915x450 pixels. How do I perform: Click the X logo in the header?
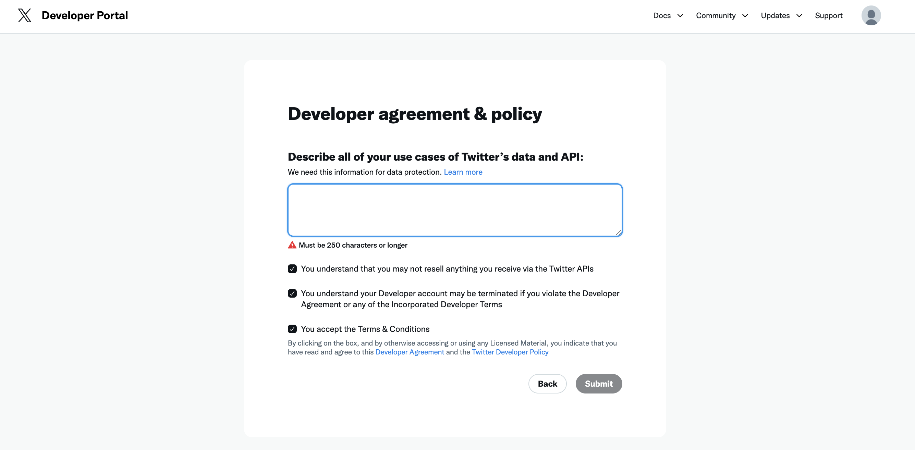coord(24,15)
